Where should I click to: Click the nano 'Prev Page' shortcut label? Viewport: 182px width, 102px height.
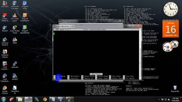pos(103,76)
